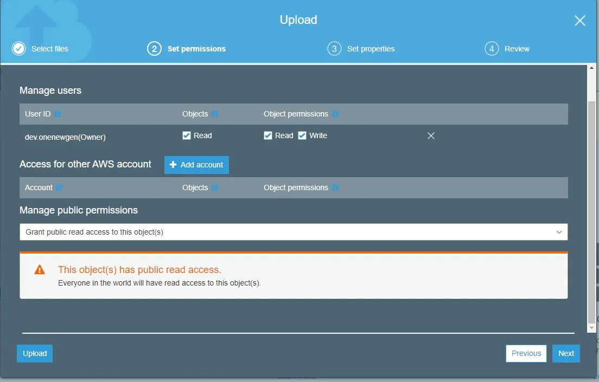Click the vertical scrollbar thumb
Image resolution: width=599 pixels, height=382 pixels.
pos(591,212)
